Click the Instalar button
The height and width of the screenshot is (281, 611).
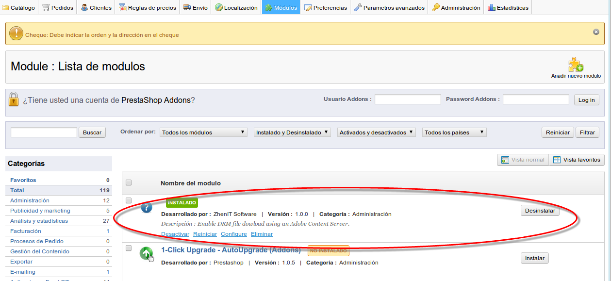point(535,258)
